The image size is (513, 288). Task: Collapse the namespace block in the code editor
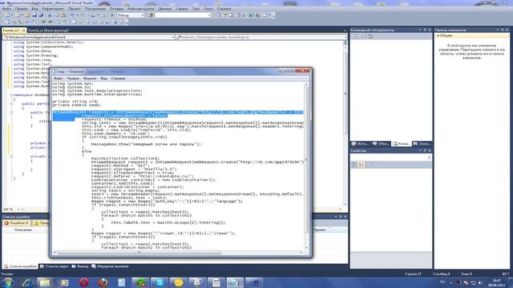11,95
